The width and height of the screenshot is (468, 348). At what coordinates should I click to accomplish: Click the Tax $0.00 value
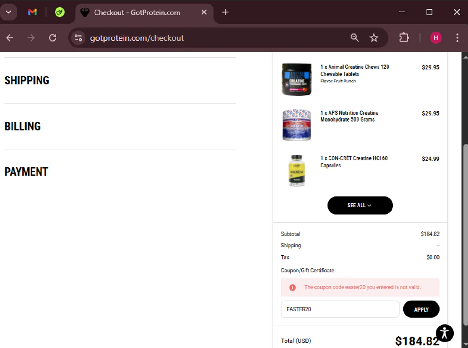[x=433, y=257]
